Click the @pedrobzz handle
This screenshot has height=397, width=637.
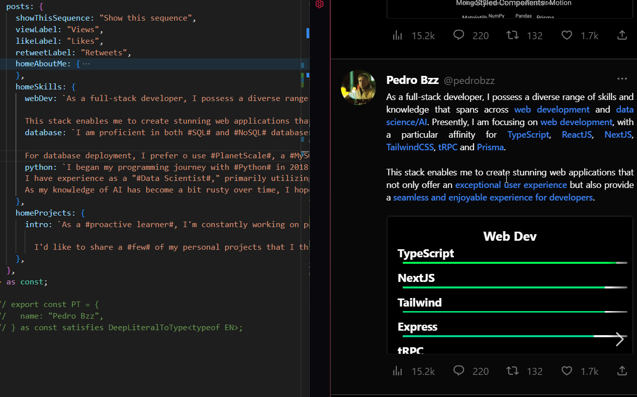[x=469, y=80]
